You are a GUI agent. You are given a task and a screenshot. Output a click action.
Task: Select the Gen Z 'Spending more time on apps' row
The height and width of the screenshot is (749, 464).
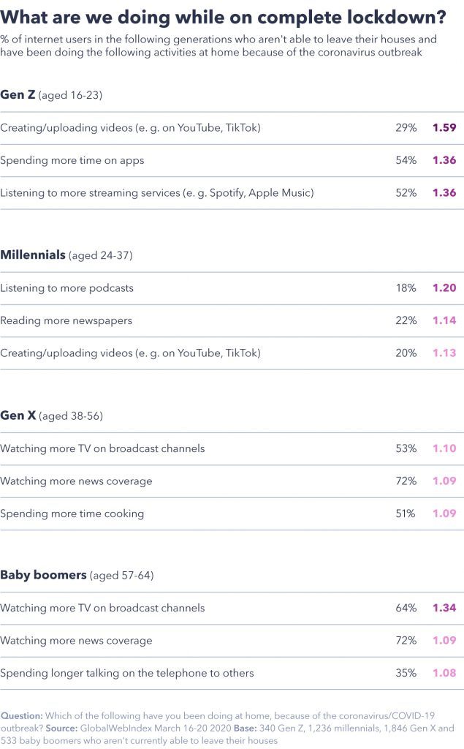point(232,160)
